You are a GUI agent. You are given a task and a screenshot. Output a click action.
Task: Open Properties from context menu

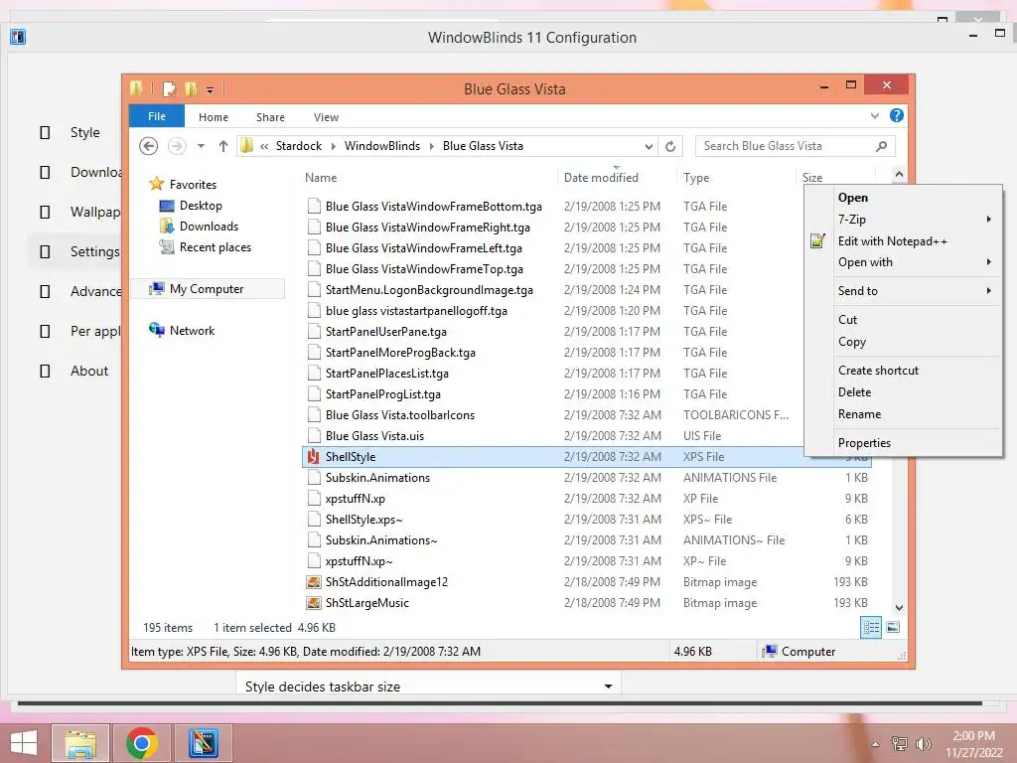[x=903, y=442]
